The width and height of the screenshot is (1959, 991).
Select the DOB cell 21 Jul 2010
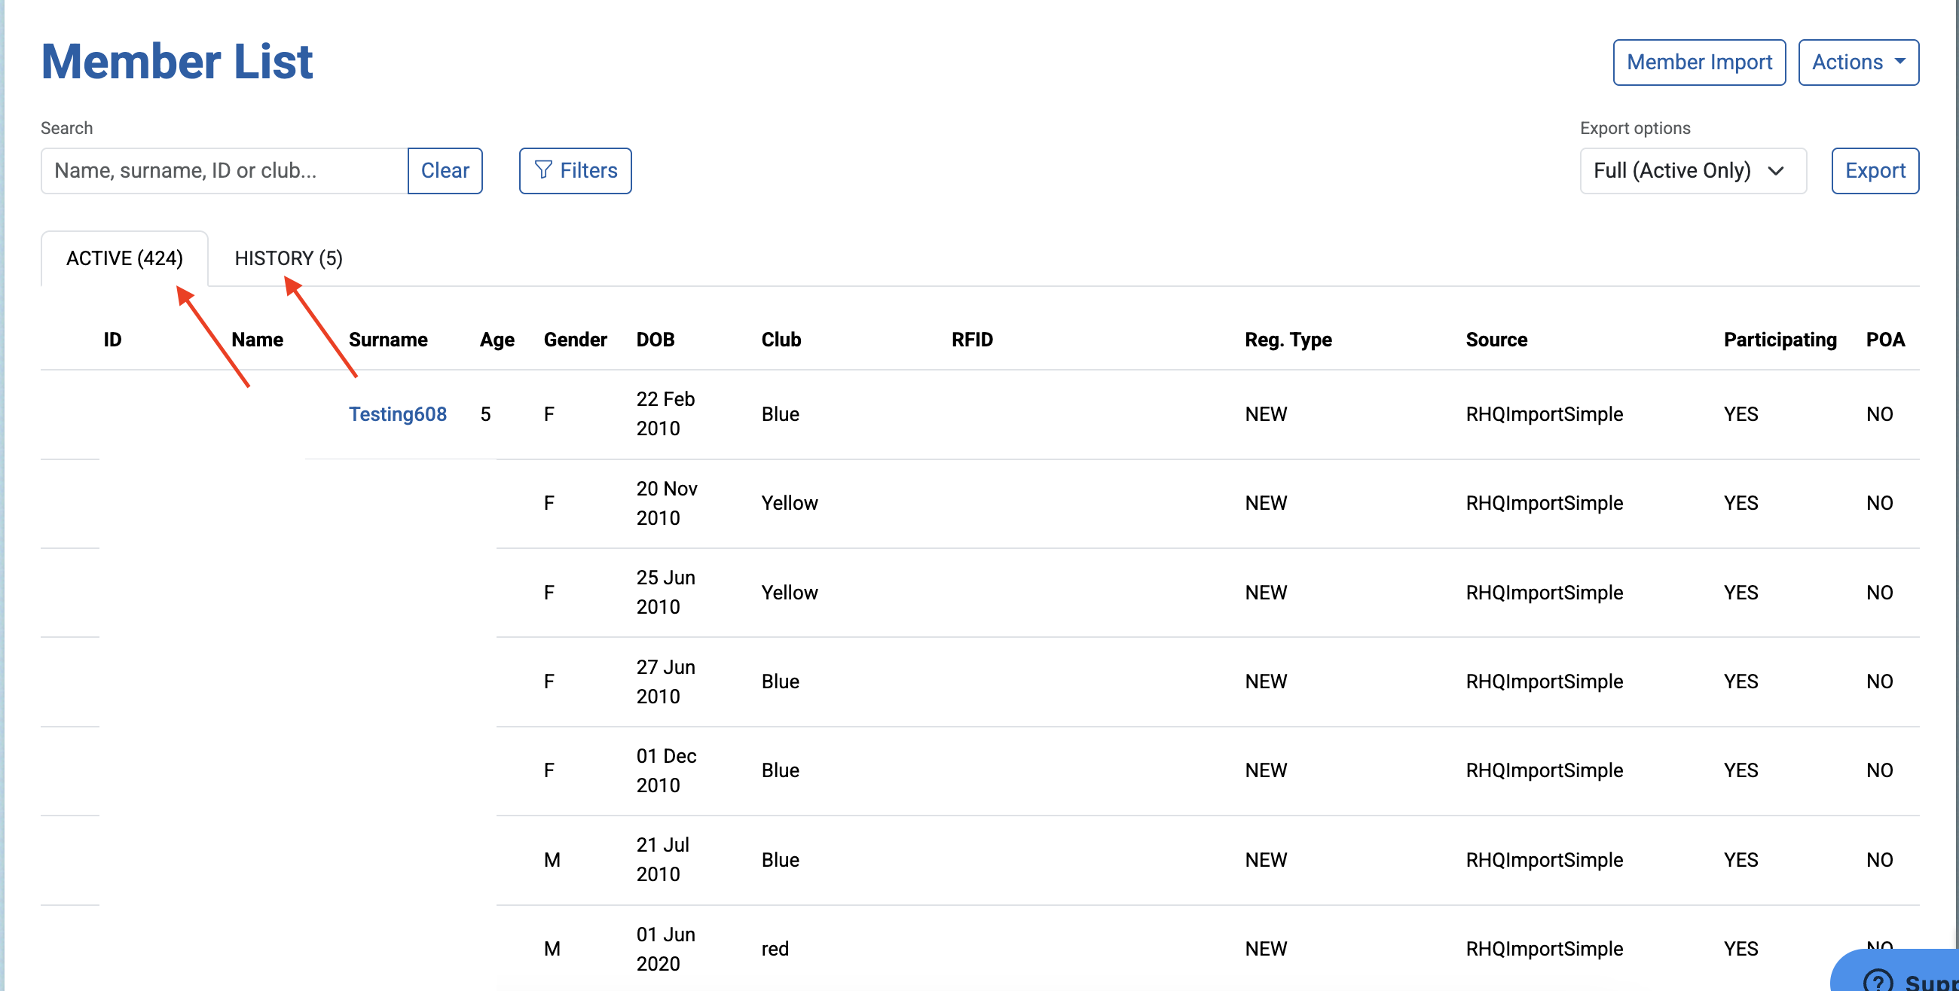tap(662, 859)
